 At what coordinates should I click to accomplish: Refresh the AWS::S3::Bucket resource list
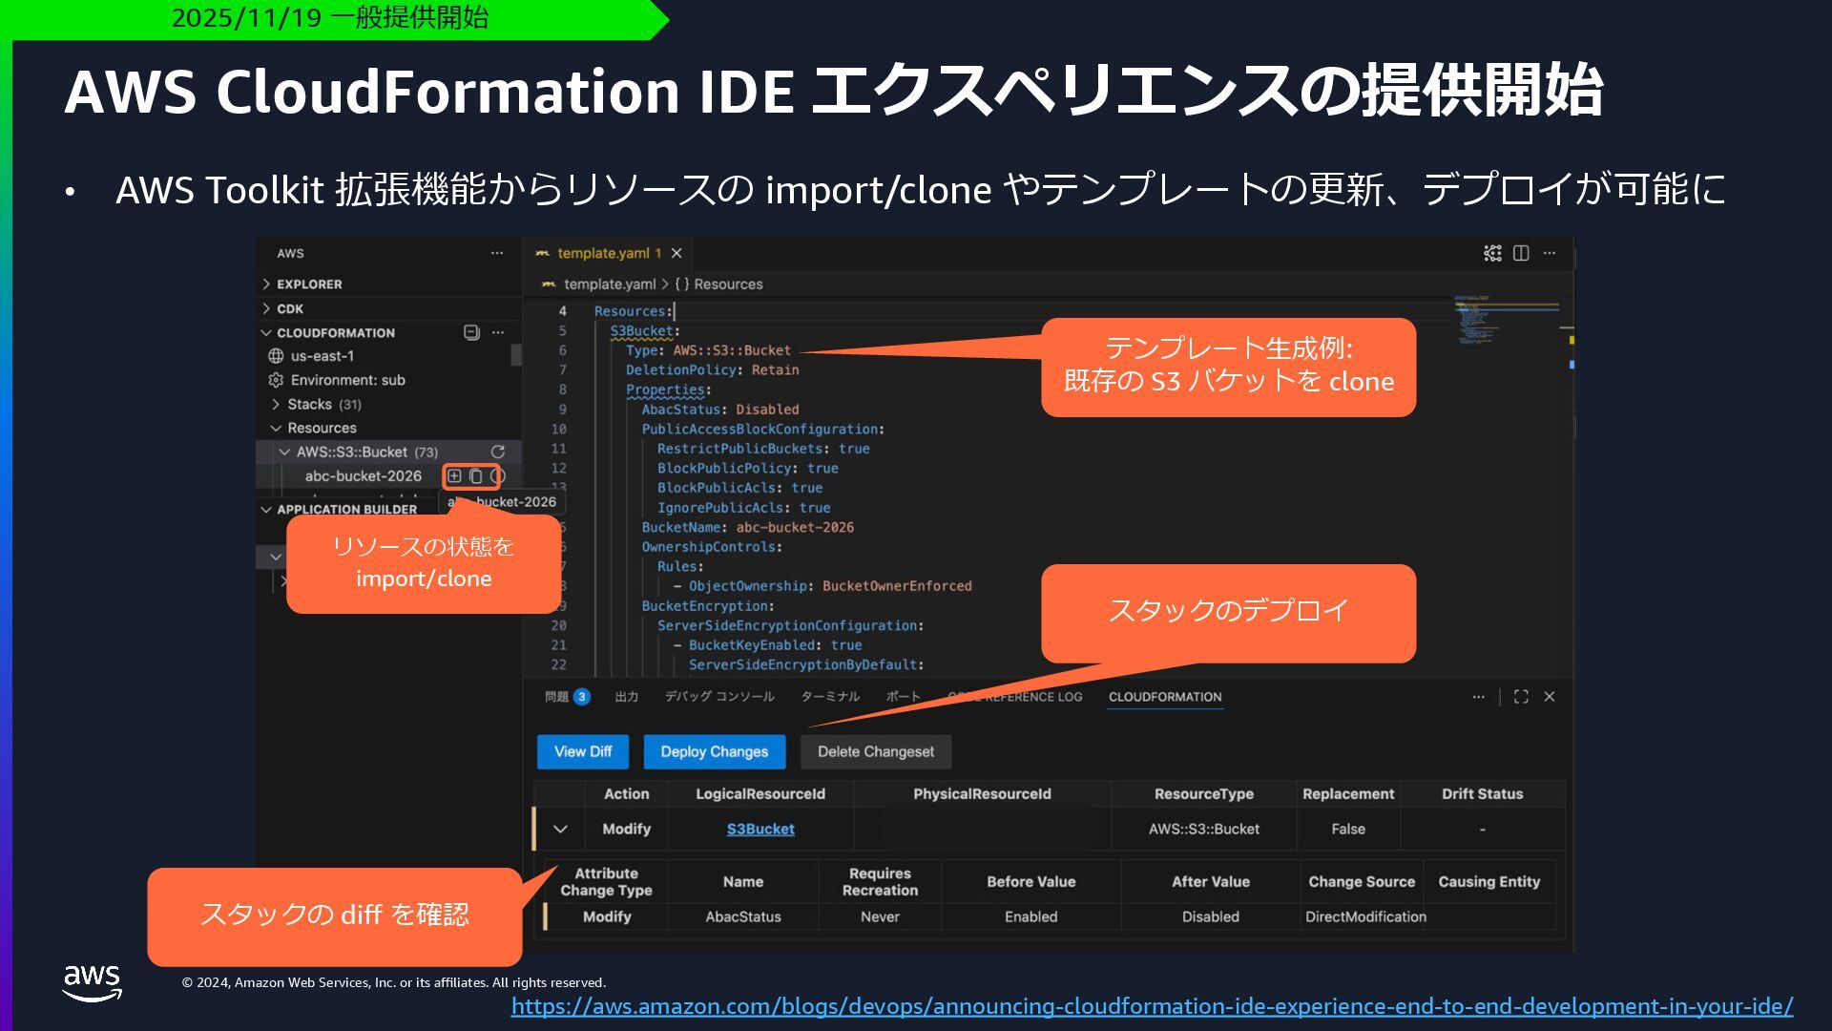tap(497, 452)
